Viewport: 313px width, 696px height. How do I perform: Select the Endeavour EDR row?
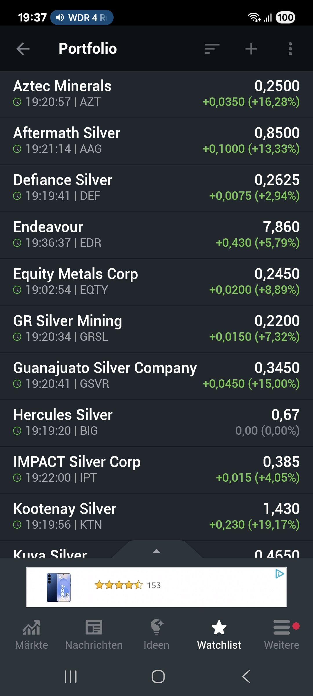pos(156,235)
